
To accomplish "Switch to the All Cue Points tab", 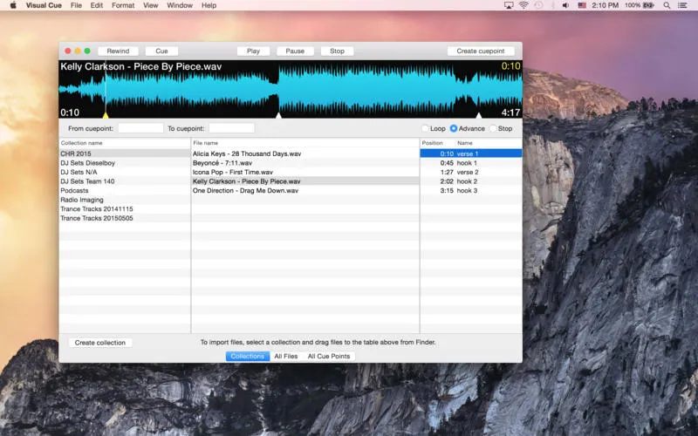I will [x=328, y=356].
